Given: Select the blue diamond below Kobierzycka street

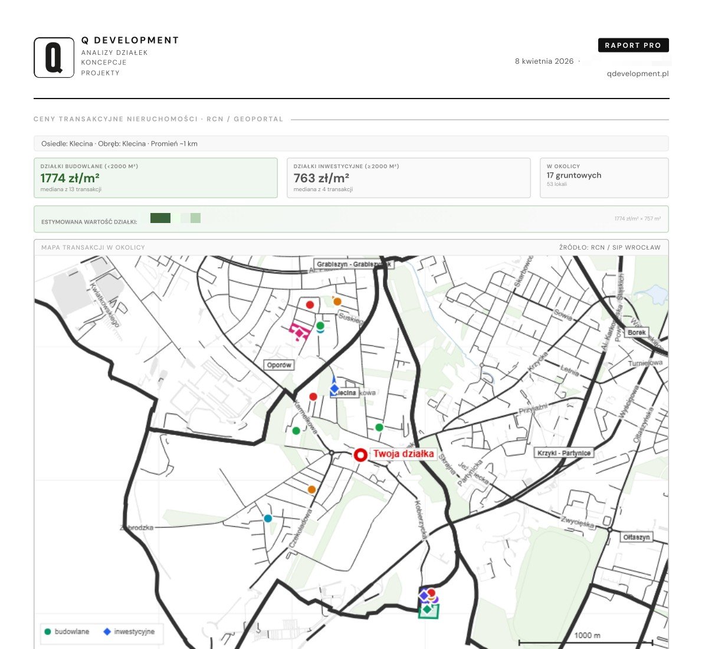Looking at the screenshot, I should 424,596.
